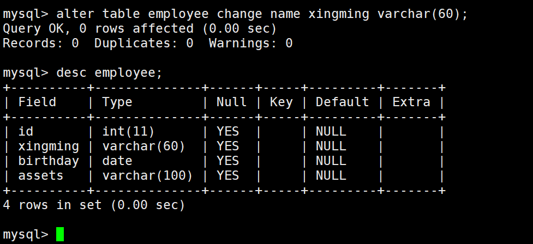Click the Null column header
Viewport: 533px width, 244px height.
[231, 102]
